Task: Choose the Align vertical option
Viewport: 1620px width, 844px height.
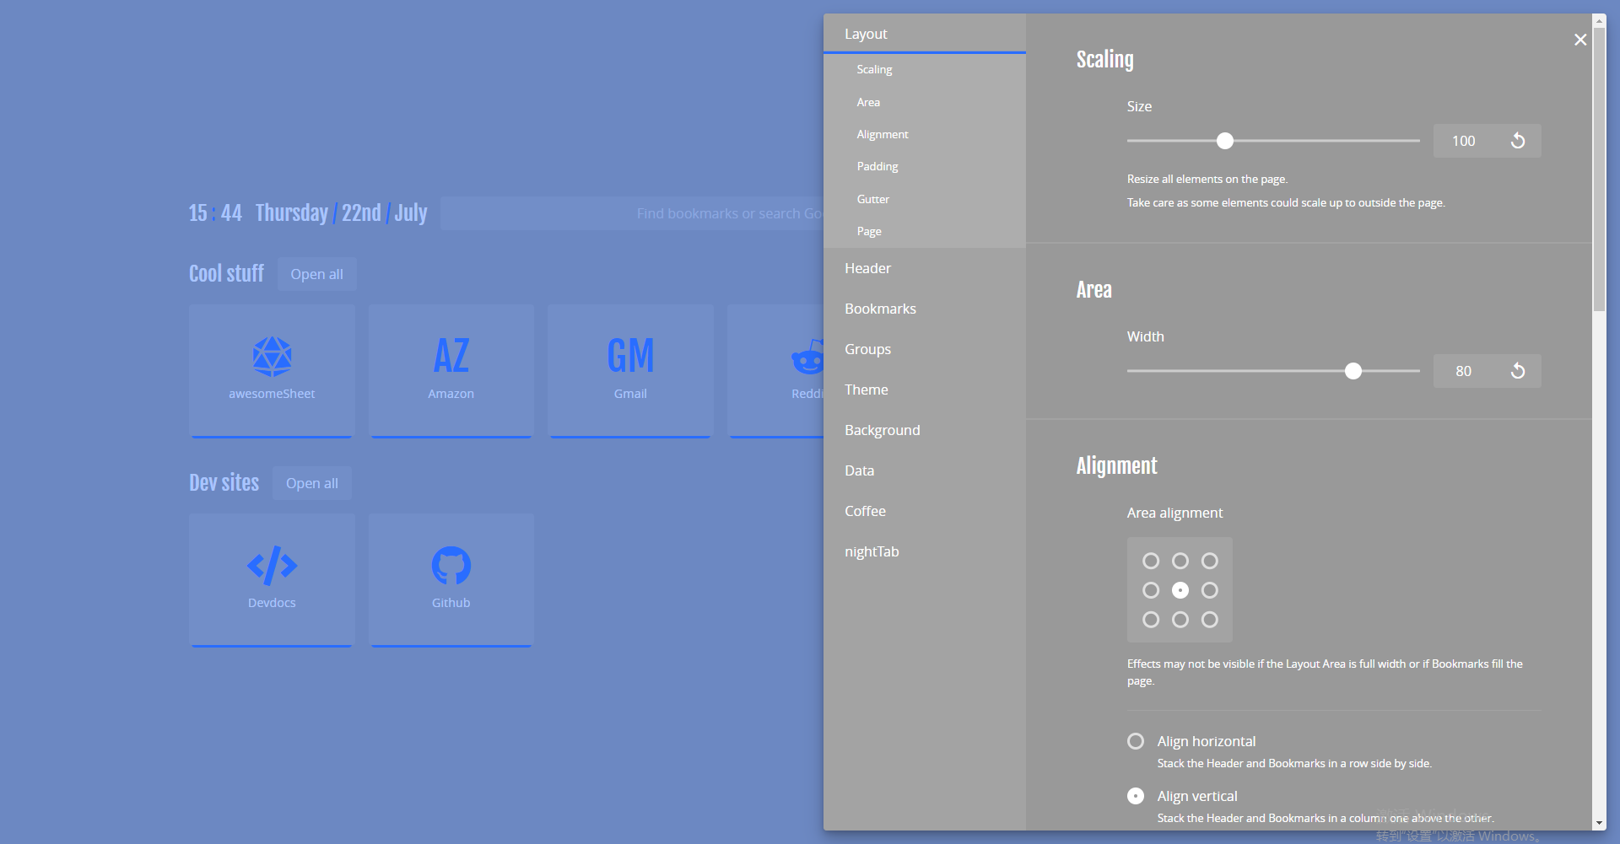Action: point(1136,796)
